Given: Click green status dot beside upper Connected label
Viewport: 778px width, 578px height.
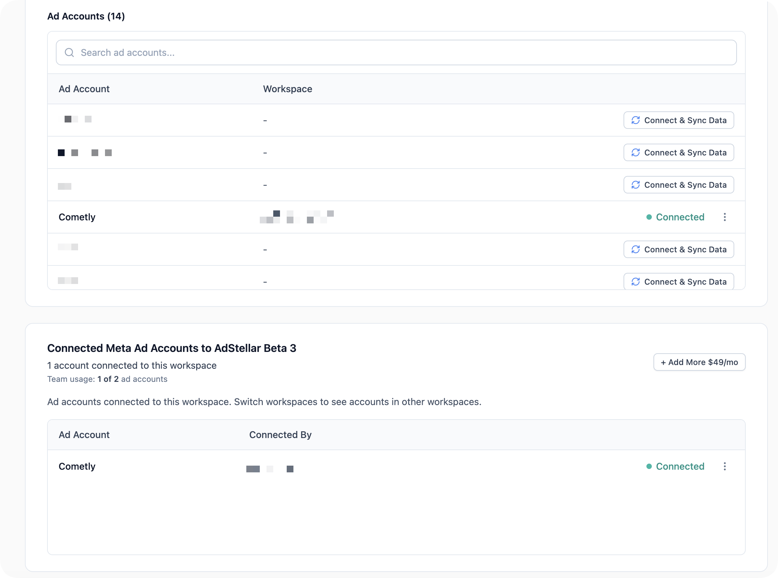Looking at the screenshot, I should tap(649, 217).
